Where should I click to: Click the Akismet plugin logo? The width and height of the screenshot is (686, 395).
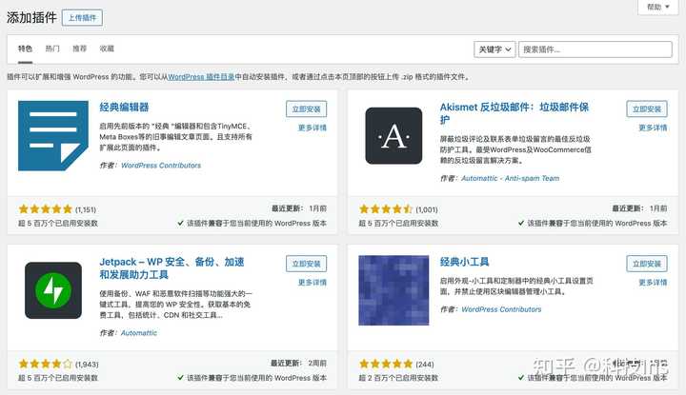(393, 135)
